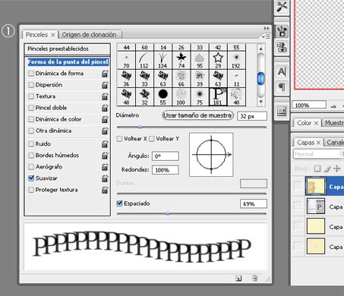
Task: Click the Brushes panel dock icon
Action: [x=282, y=31]
